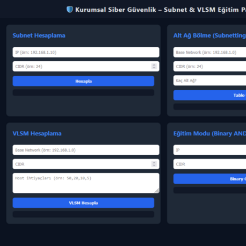Click the Base Network field in Alt Ağ Bölme

coord(209,52)
